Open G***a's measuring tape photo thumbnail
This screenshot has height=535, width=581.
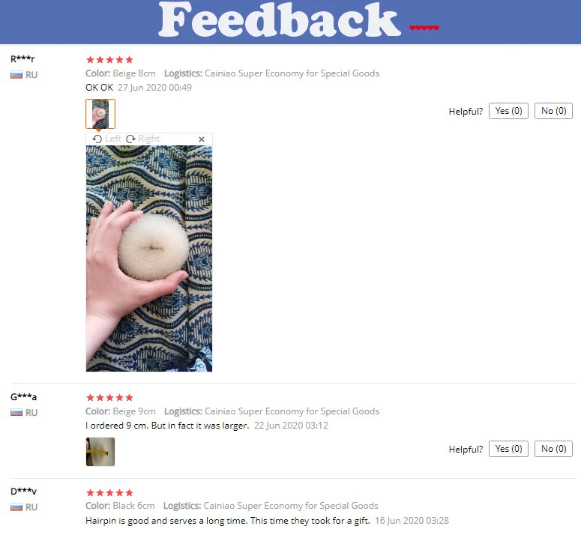tap(100, 452)
